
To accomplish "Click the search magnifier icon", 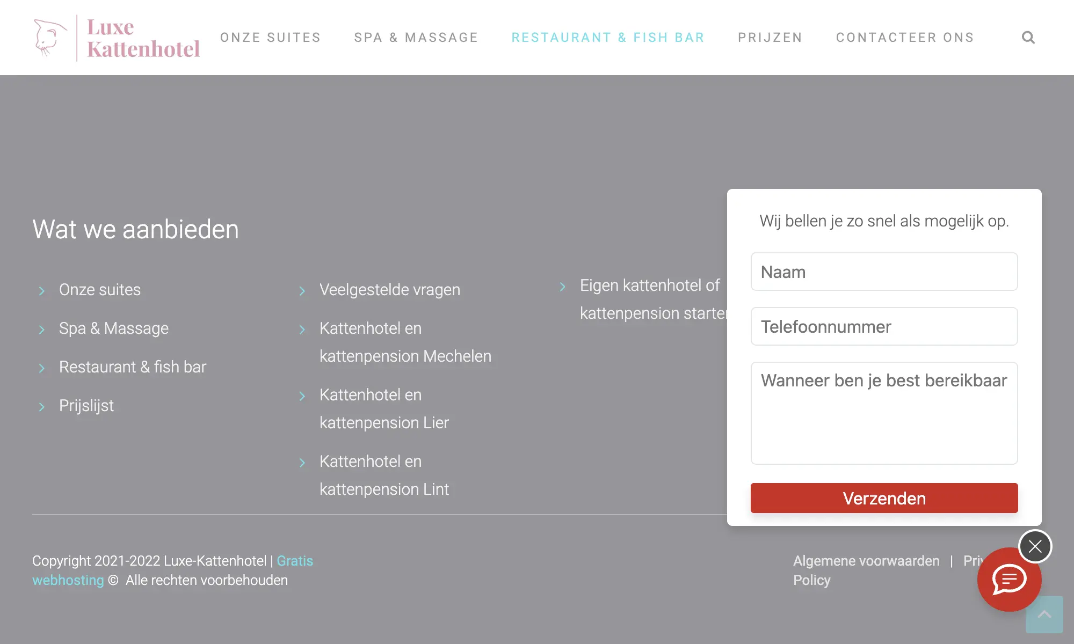I will [1028, 38].
